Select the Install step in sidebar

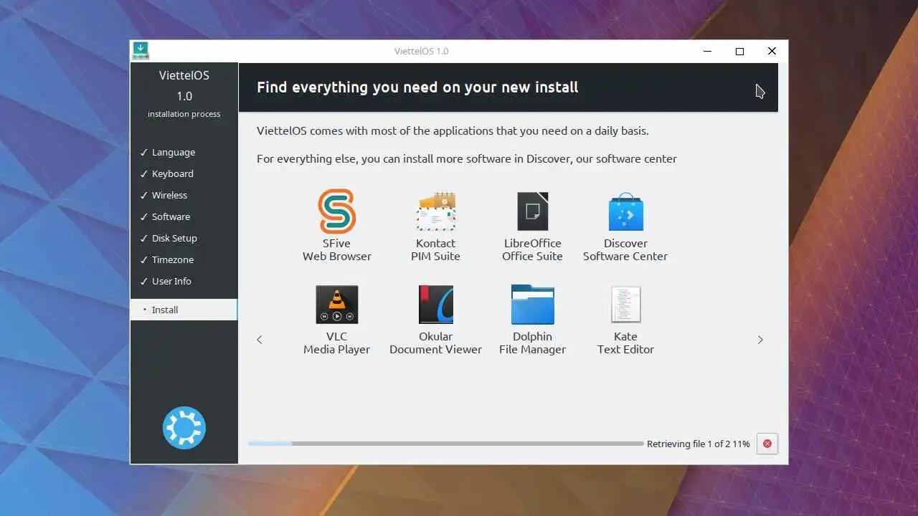pos(184,310)
